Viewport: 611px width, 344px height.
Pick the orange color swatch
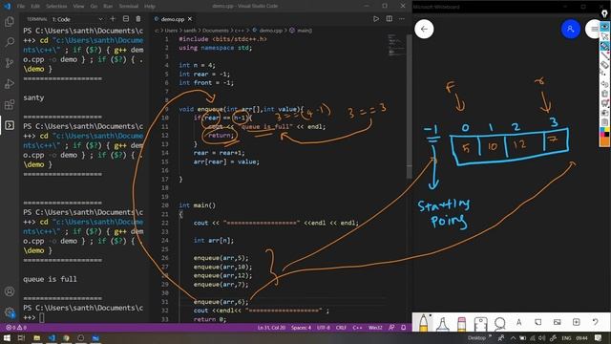[604, 142]
